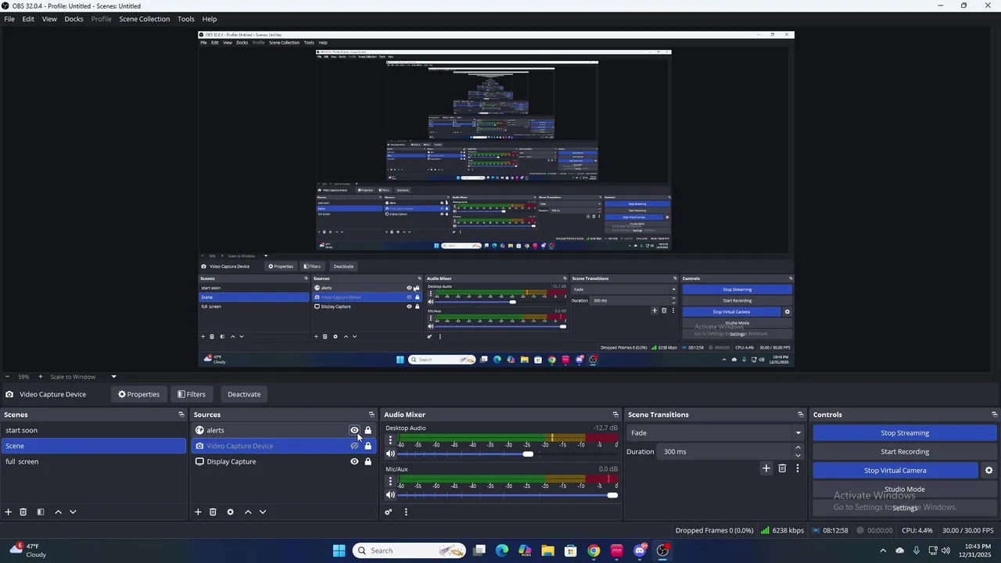The image size is (1001, 563).
Task: Click the Properties button
Action: 138,394
